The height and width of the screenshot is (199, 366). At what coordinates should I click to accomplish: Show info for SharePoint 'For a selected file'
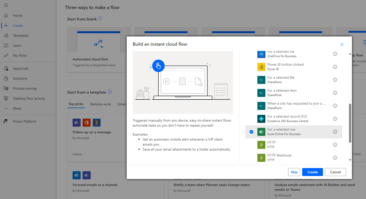pos(335,80)
